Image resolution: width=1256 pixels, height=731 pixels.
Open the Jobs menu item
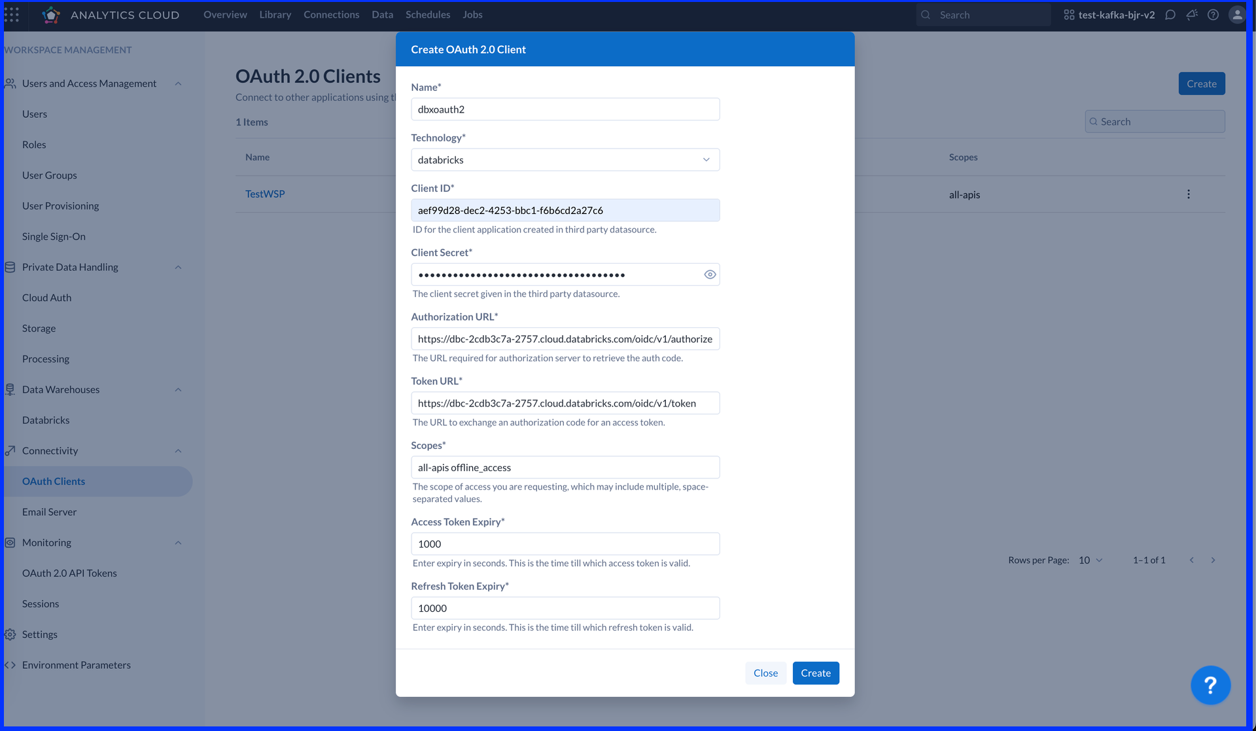click(472, 14)
